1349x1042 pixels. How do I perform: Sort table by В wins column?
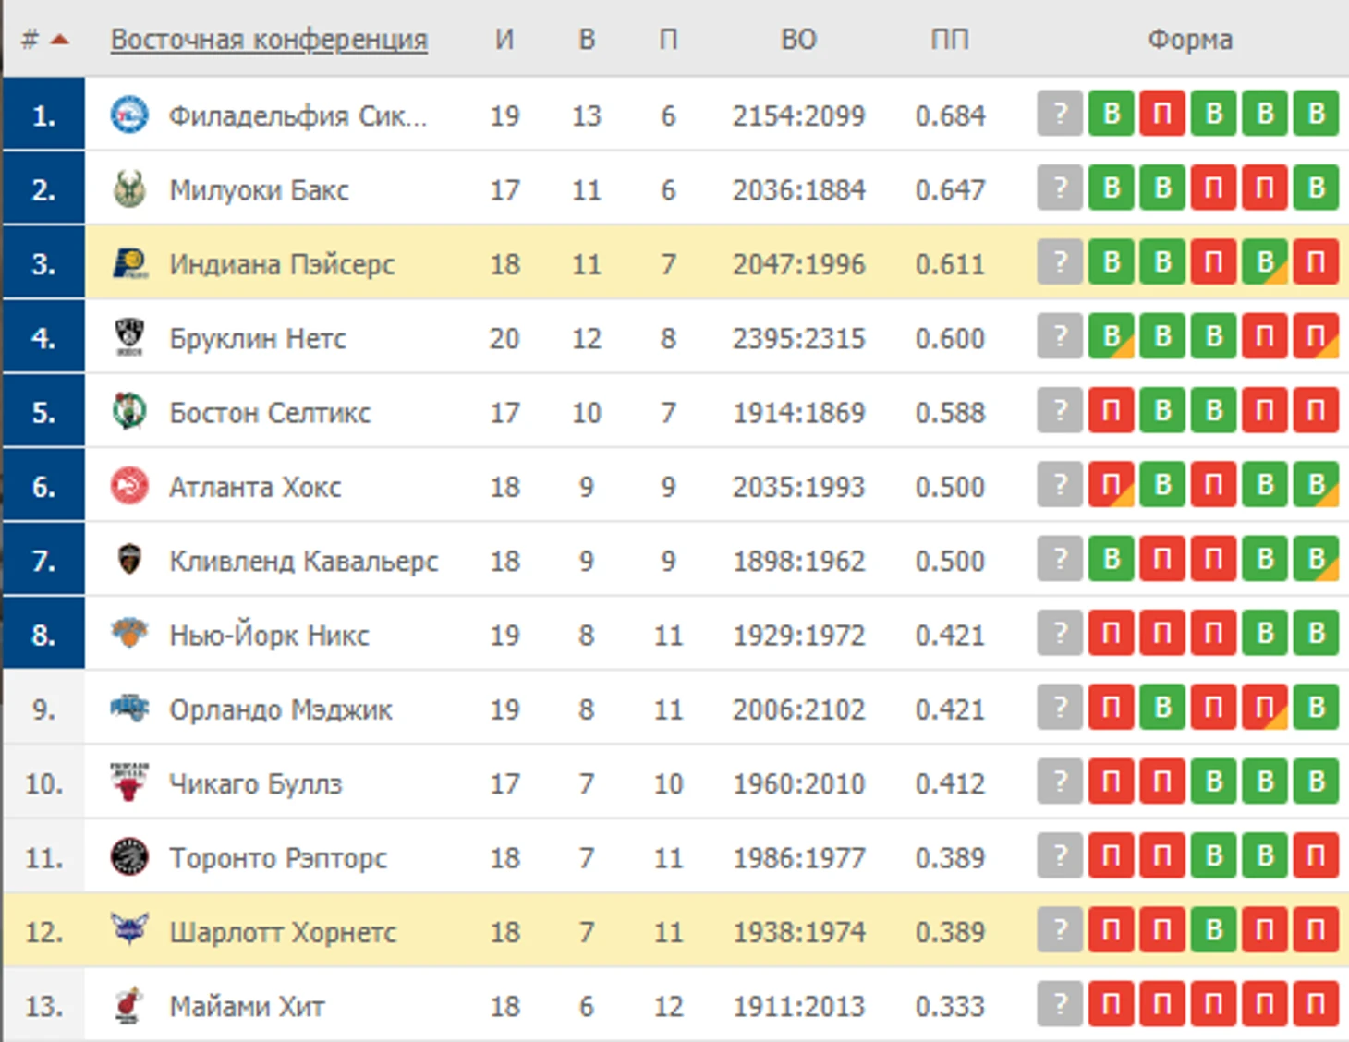587,40
